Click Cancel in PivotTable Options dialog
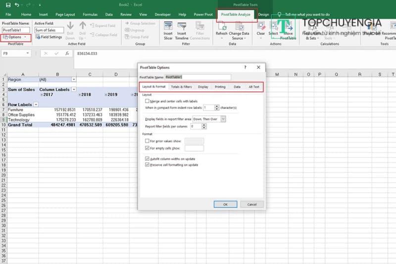The width and height of the screenshot is (396, 264). tap(252, 204)
